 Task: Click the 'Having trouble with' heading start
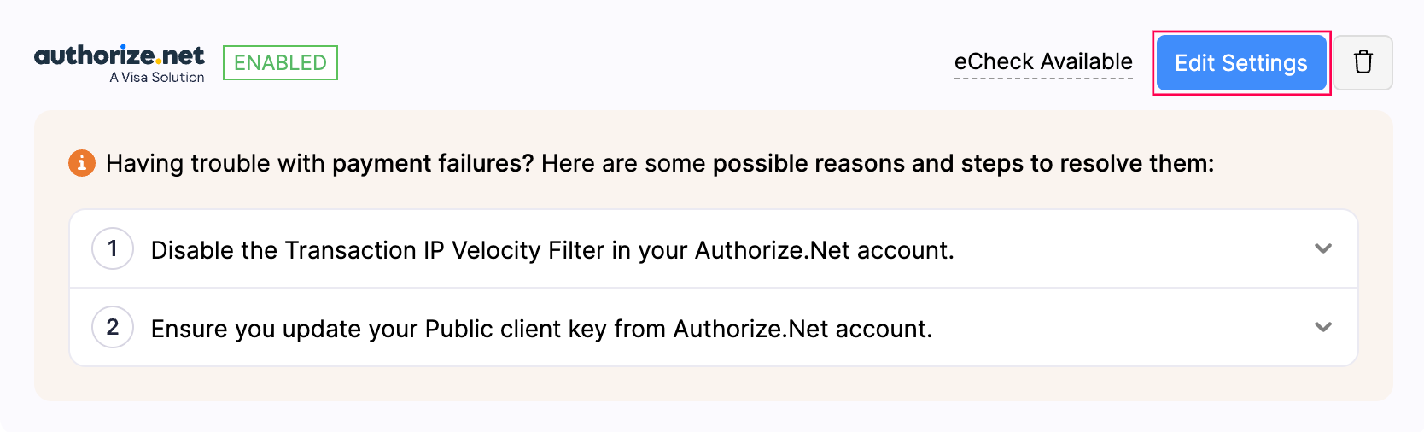[215, 163]
